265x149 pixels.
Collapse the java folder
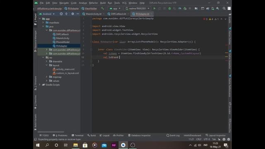point(43,26)
